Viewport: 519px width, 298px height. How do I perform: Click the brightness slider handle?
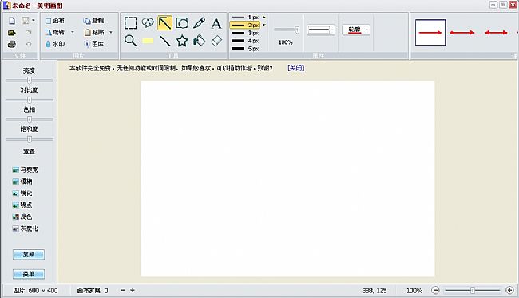tap(30, 81)
